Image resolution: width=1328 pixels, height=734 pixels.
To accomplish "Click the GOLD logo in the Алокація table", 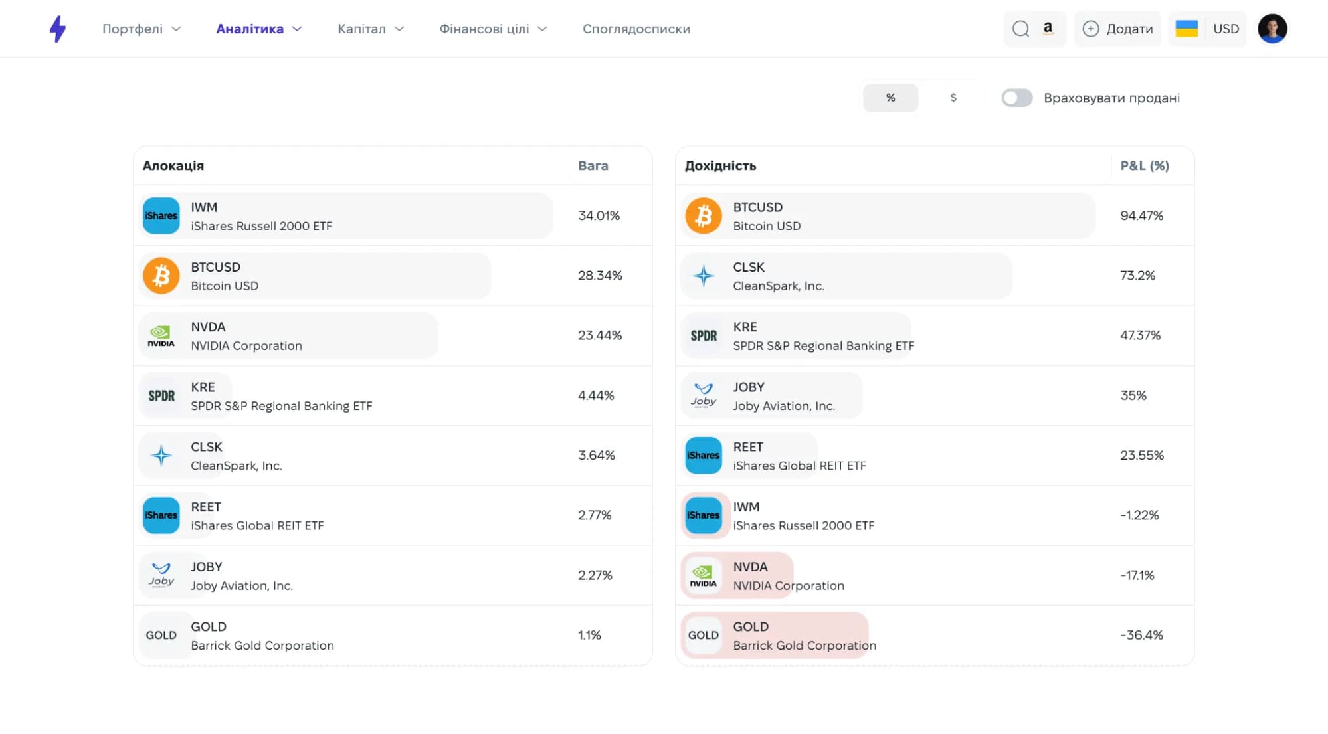I will click(161, 635).
